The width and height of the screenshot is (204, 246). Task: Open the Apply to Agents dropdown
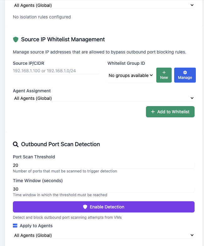(x=104, y=235)
